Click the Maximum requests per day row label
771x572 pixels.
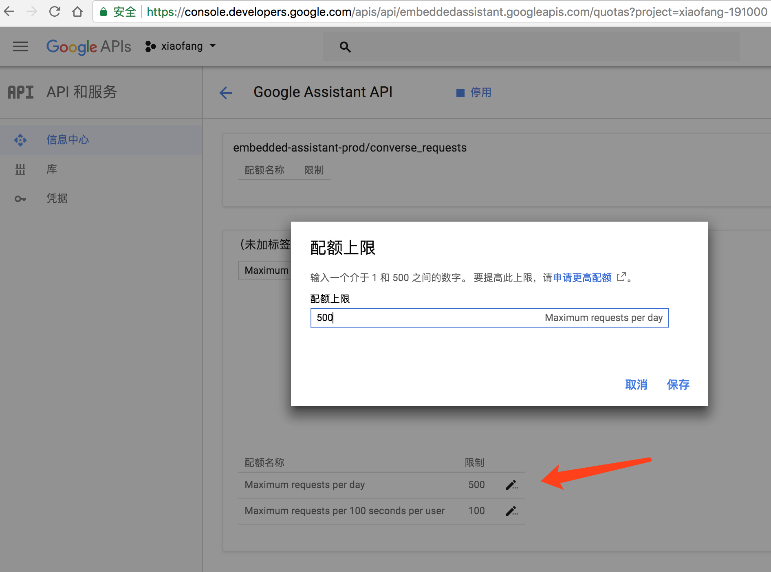(x=304, y=485)
